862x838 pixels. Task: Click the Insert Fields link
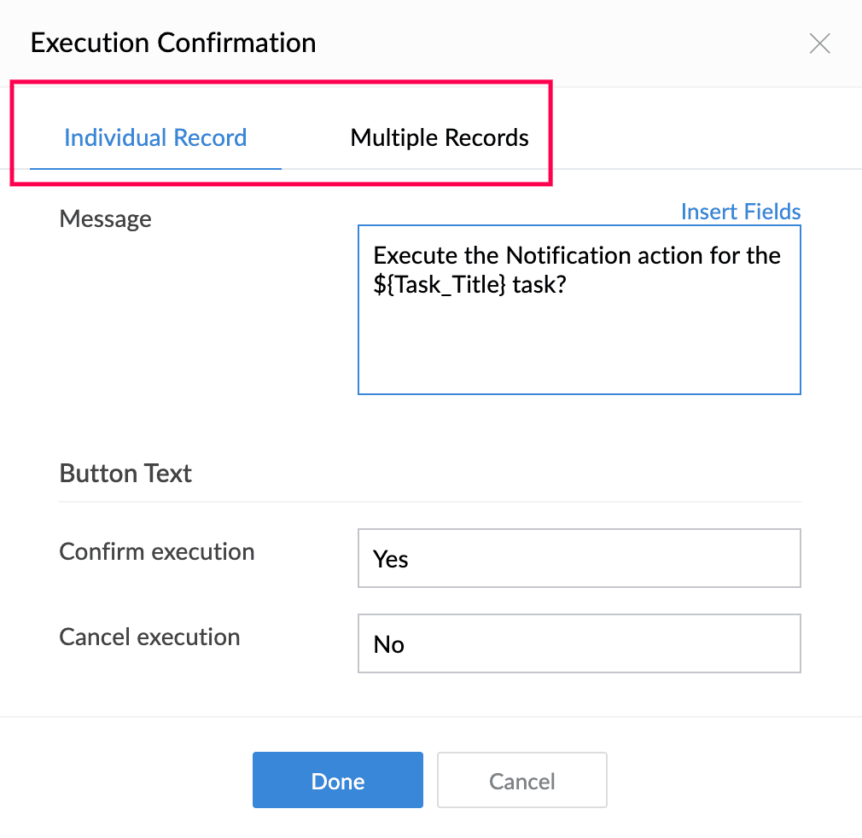pos(741,212)
